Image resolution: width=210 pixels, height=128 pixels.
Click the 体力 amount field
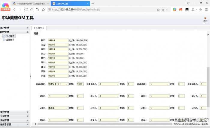[58, 54]
